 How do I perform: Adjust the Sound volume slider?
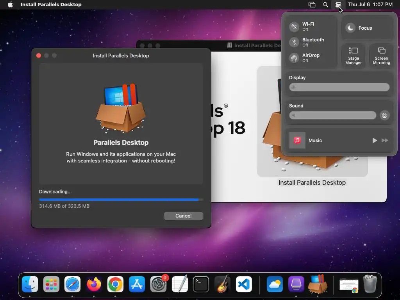[x=332, y=115]
